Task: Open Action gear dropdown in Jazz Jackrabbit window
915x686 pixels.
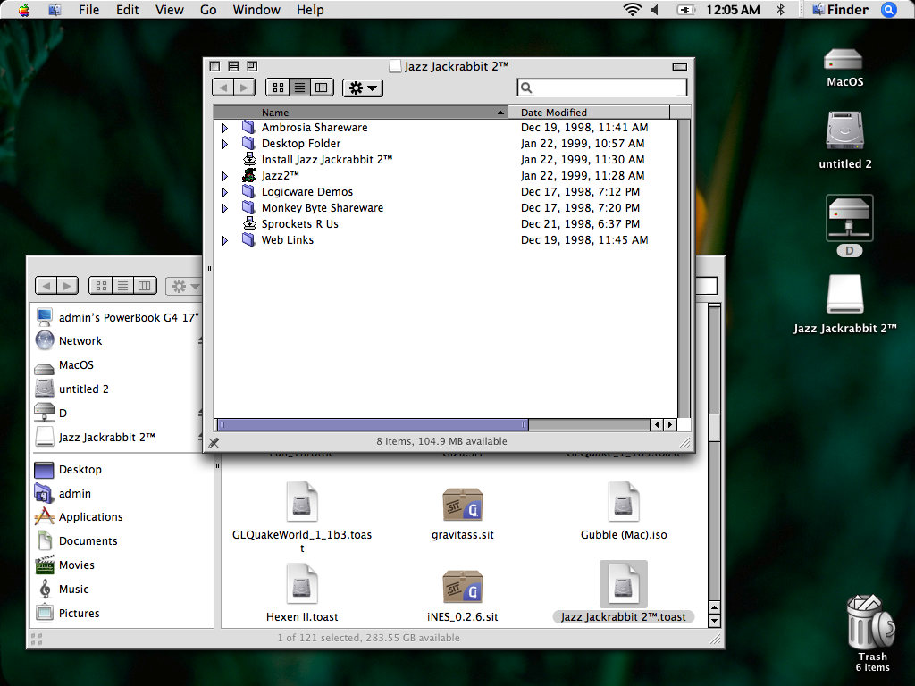Action: pos(363,88)
